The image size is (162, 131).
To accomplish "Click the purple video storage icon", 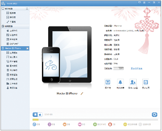I will 49,125.
